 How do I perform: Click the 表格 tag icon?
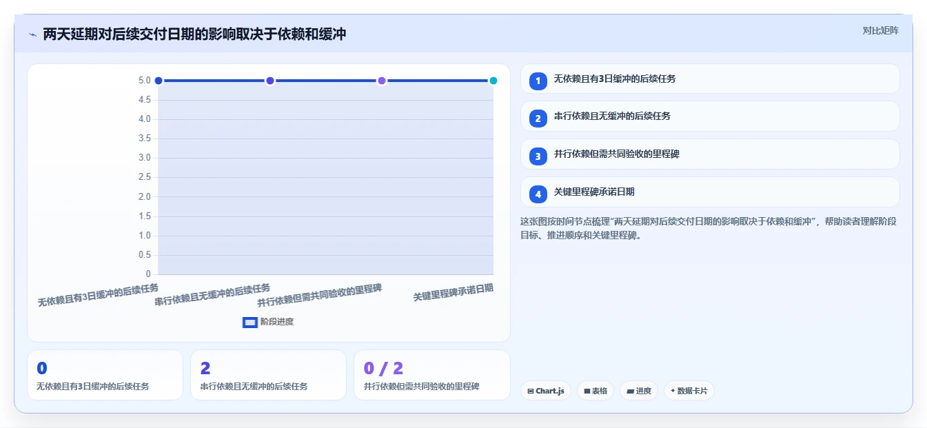(x=587, y=391)
